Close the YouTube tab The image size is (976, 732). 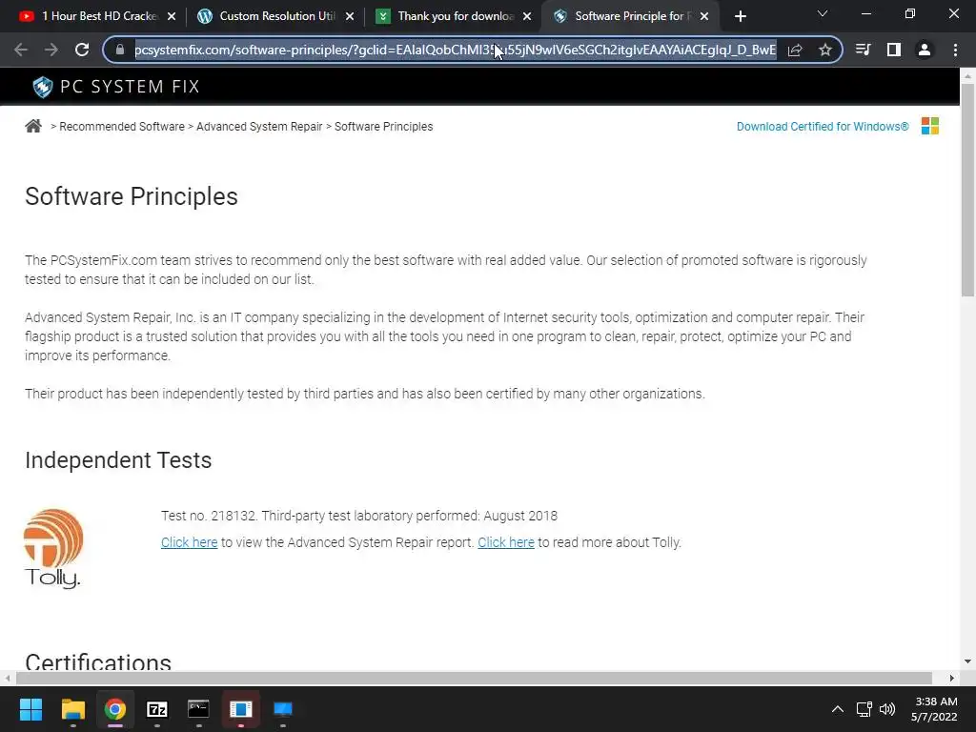[172, 16]
